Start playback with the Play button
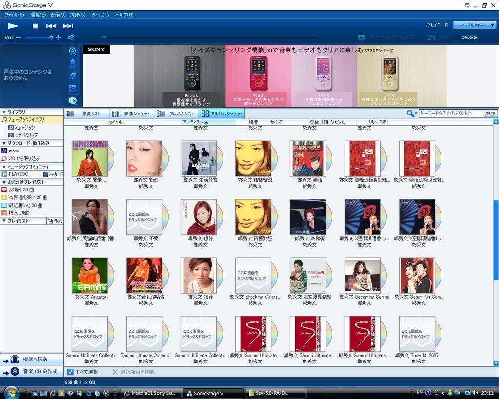The height and width of the screenshot is (399, 499). (x=13, y=26)
